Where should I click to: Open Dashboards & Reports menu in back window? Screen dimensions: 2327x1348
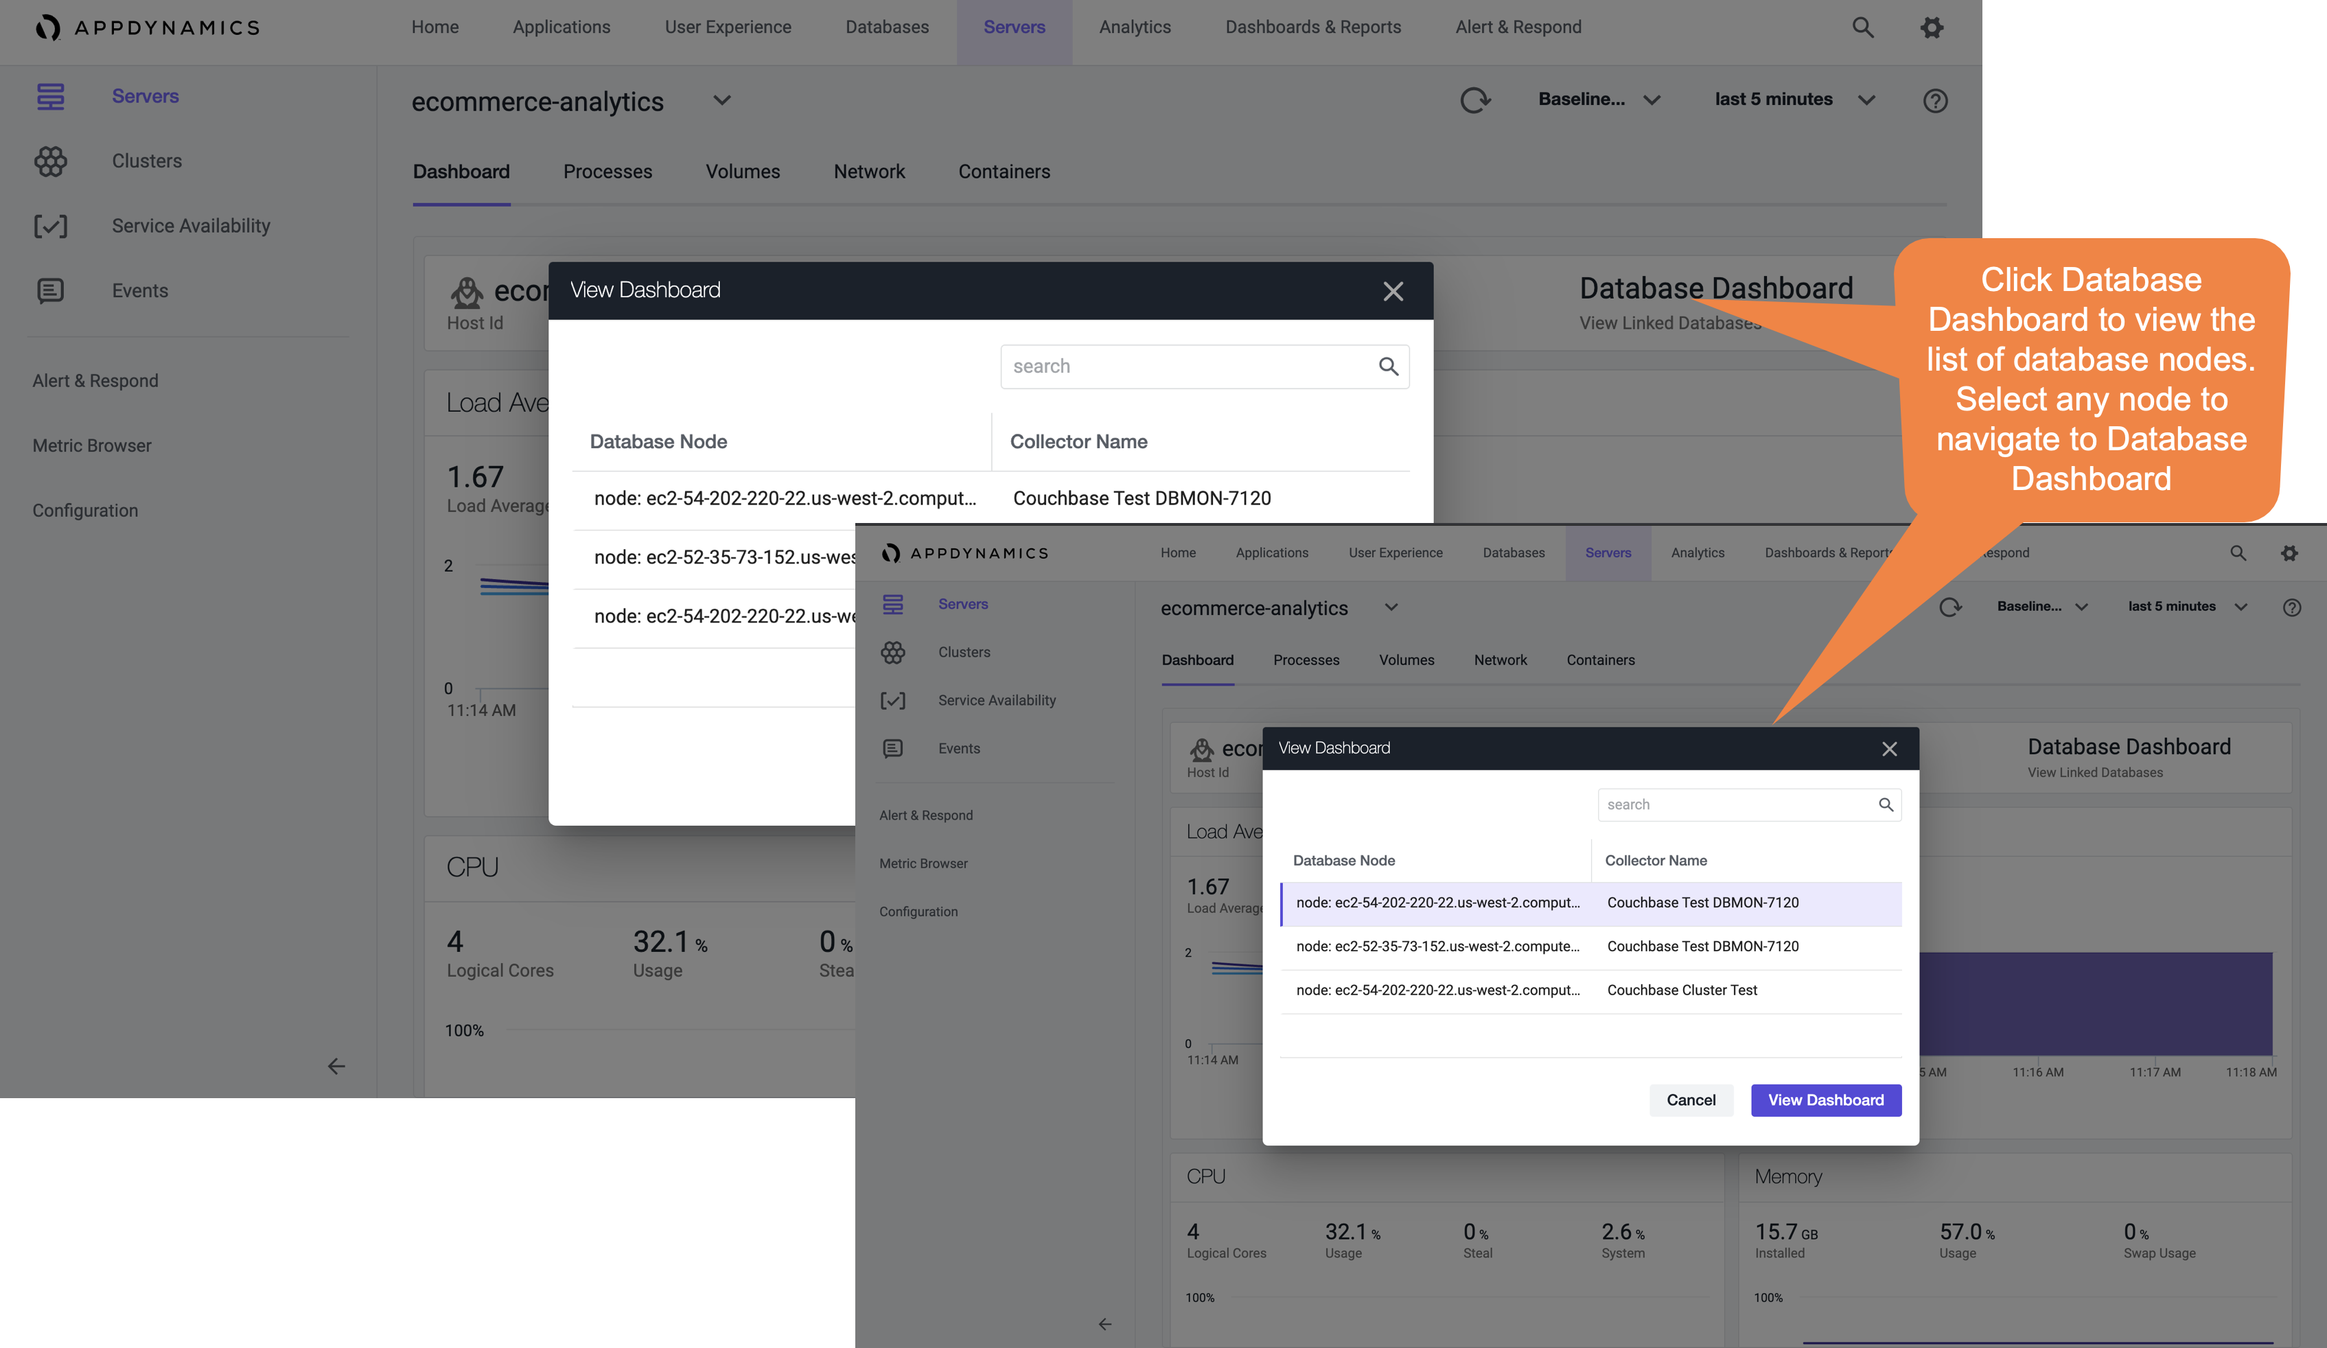[1312, 27]
